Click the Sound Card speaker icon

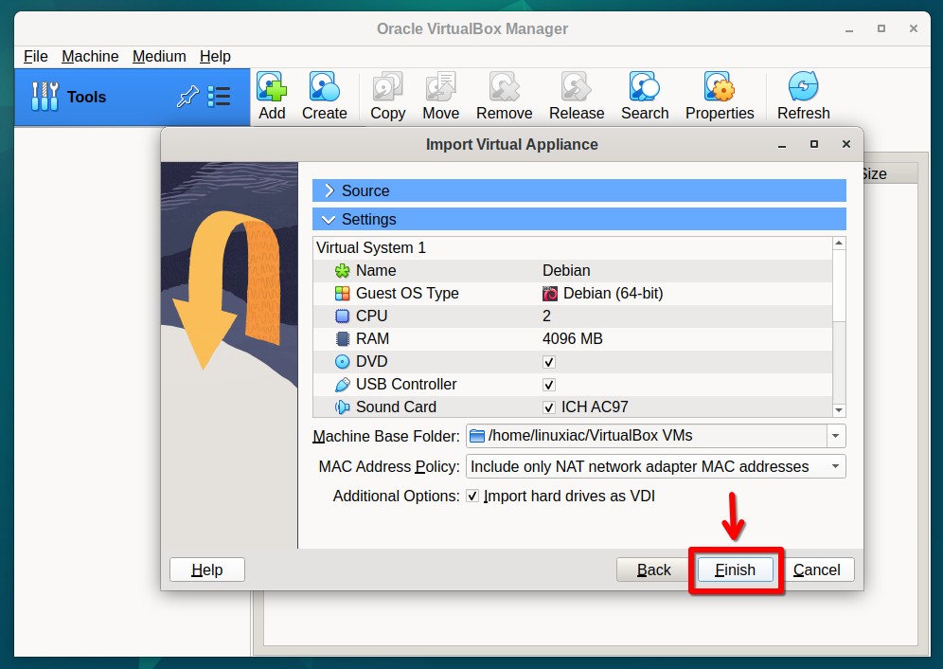342,407
